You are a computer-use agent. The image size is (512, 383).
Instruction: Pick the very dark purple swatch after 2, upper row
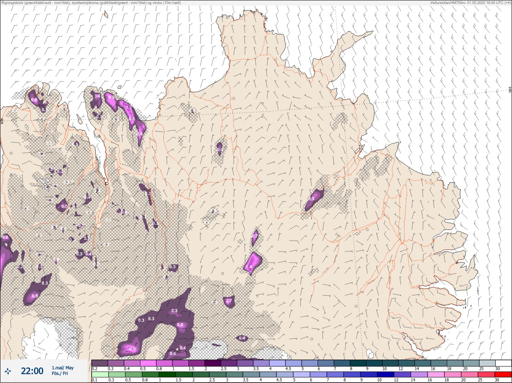pos(213,363)
